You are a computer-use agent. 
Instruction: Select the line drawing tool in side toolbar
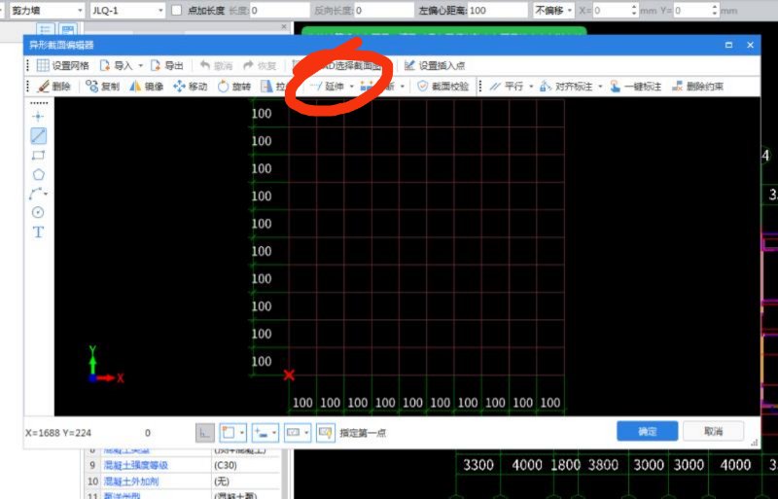(38, 135)
